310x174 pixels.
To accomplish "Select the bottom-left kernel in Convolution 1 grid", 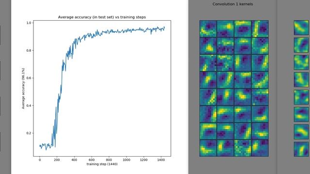I will coord(208,148).
